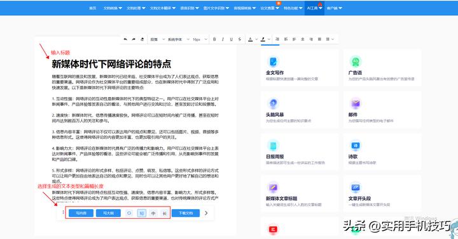Viewport: 458px width, 239px height.
Task: Click the 日报周报 tool icon
Action: coord(273,145)
